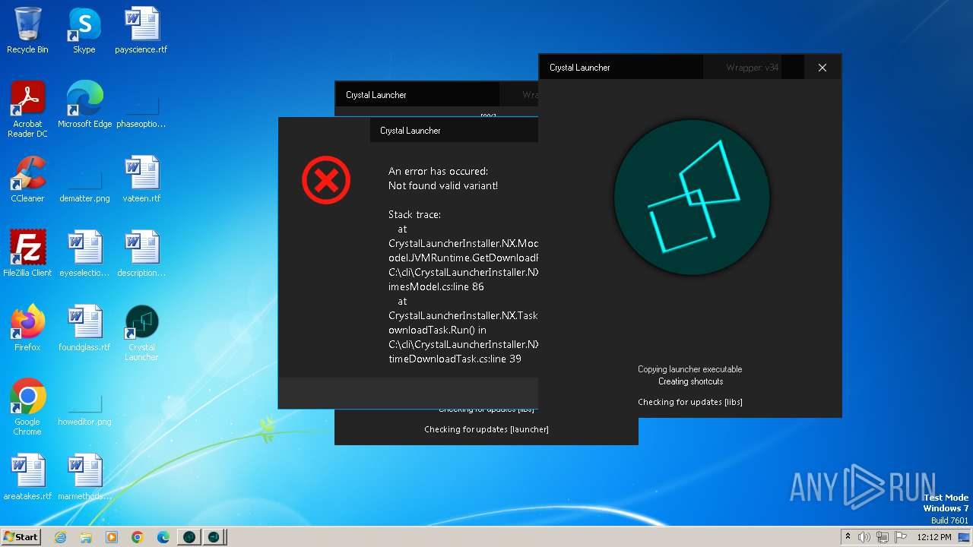This screenshot has width=973, height=547.
Task: Launch Skype from the desktop
Action: click(84, 30)
